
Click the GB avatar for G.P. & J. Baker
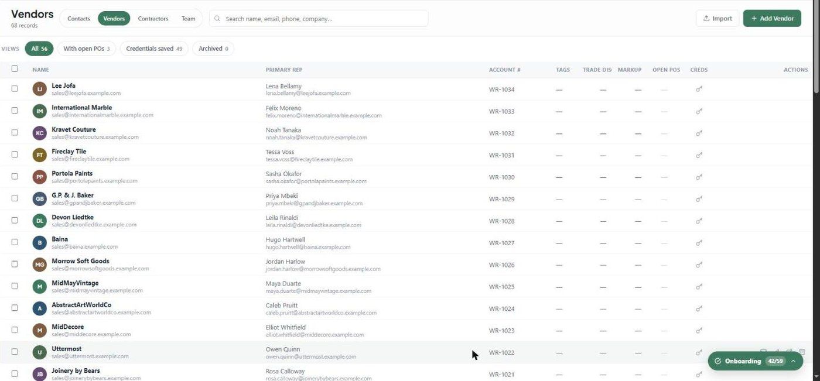[x=39, y=199]
